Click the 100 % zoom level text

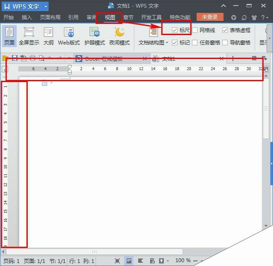183,260
